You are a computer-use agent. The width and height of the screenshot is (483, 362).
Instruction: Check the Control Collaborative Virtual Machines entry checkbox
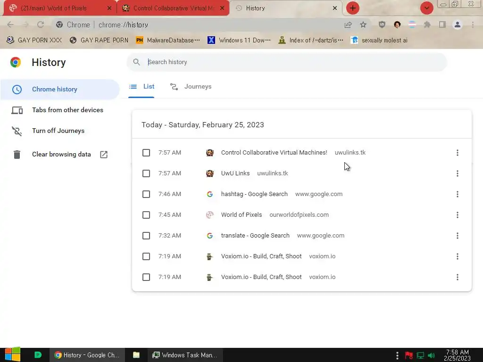pyautogui.click(x=146, y=153)
